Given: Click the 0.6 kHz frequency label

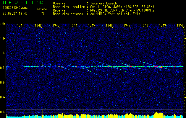Looking at the screenshot, I should click(2, 112).
